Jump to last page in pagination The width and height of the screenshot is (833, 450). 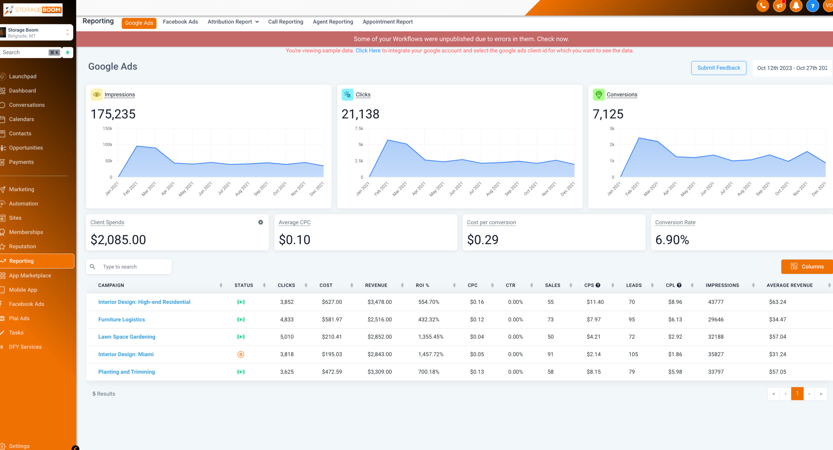(821, 394)
